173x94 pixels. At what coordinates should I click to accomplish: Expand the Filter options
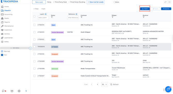coord(36,9)
